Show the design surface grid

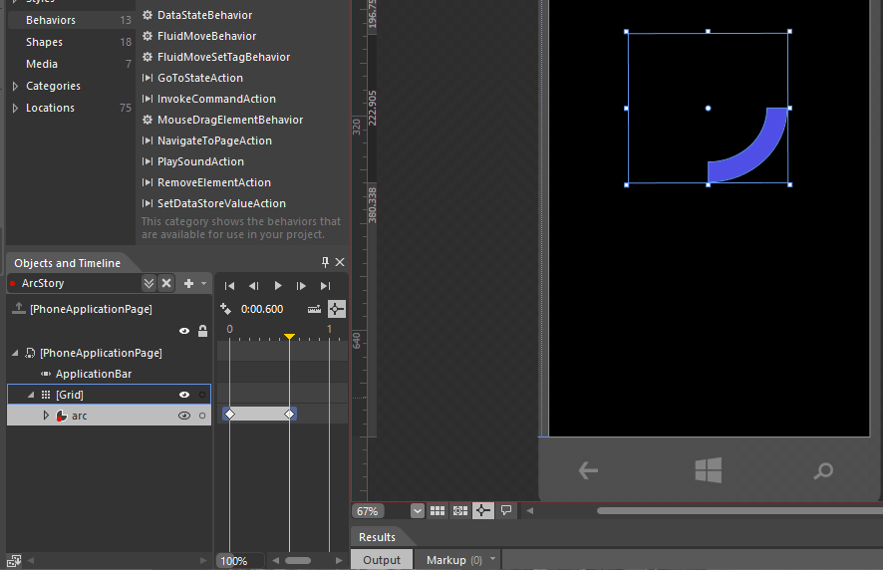439,511
